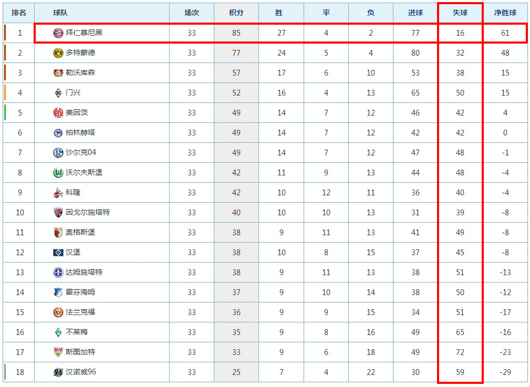Open the 法兰克福 team link
530x387 pixels.
[80, 312]
